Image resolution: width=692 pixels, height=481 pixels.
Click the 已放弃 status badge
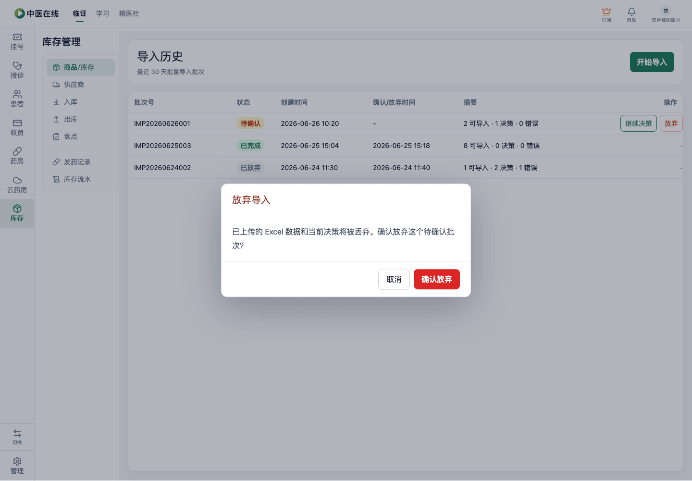tap(250, 168)
